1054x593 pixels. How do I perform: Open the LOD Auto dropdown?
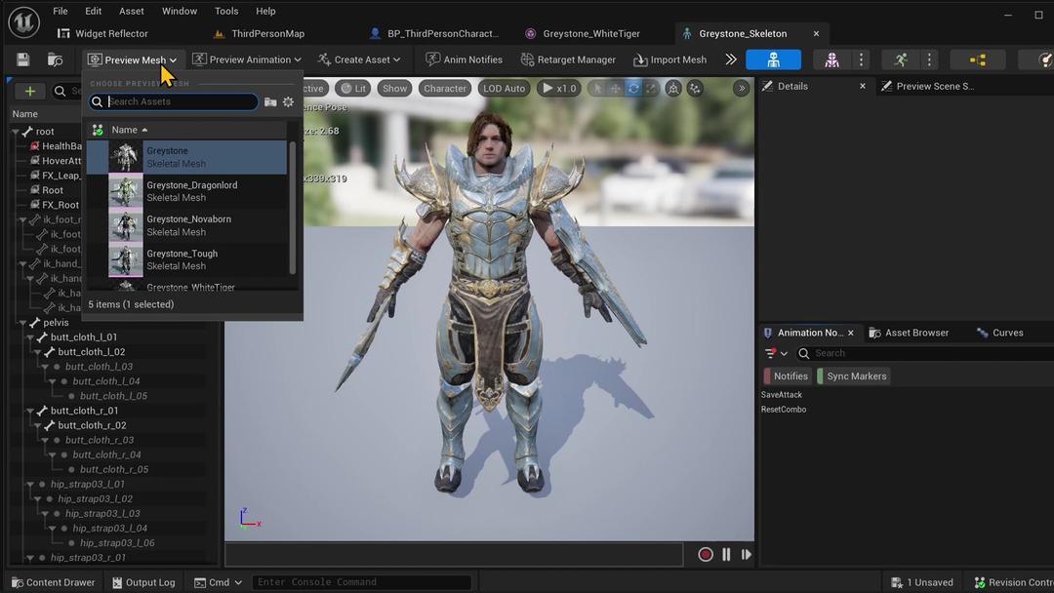[x=504, y=88]
